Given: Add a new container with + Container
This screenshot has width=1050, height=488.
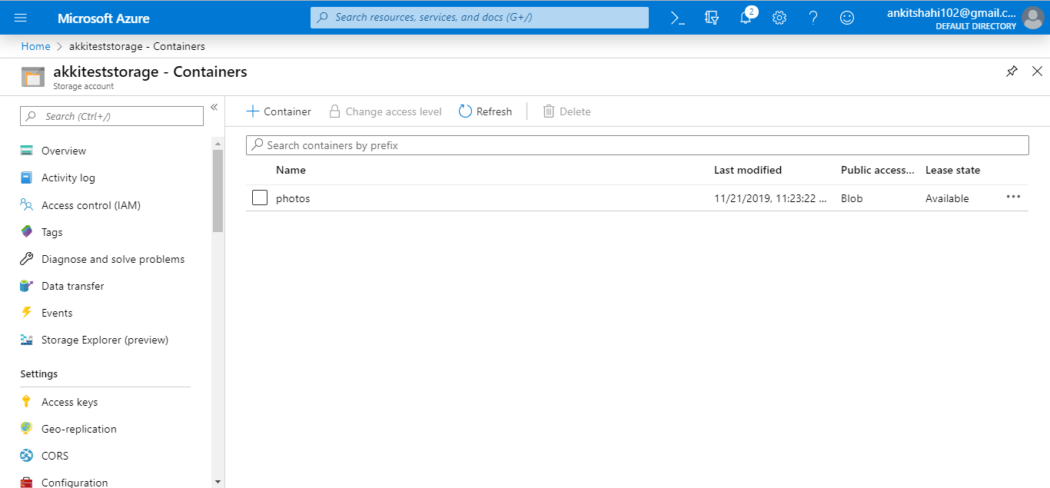Looking at the screenshot, I should pos(278,111).
